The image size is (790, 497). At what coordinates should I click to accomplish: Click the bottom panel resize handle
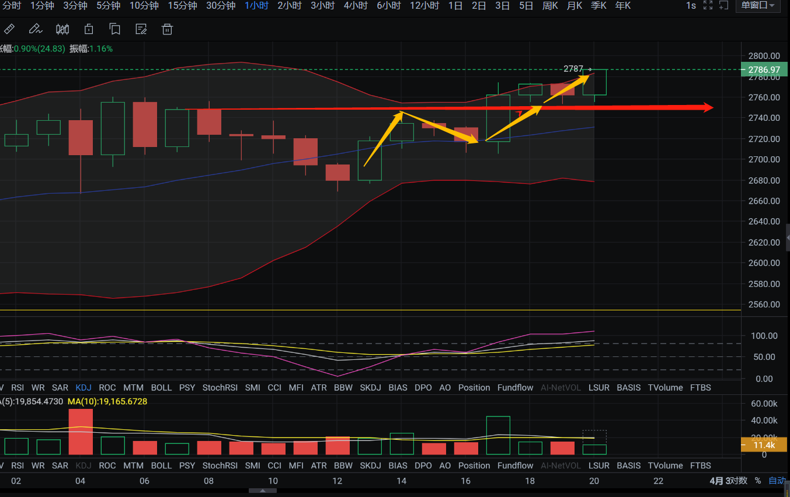point(263,491)
